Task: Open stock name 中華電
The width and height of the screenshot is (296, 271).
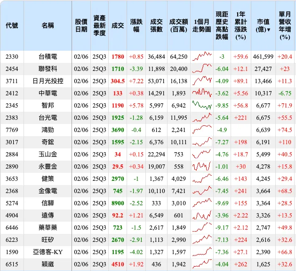Action: point(48,93)
